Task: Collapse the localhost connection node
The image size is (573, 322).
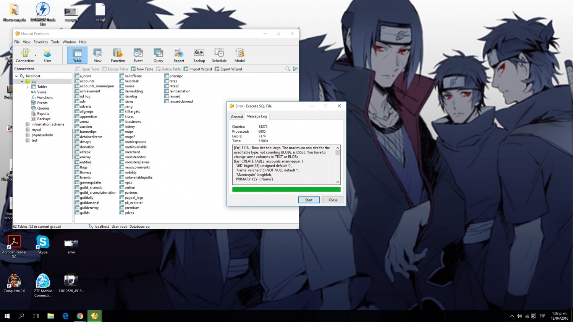Action: (x=16, y=76)
